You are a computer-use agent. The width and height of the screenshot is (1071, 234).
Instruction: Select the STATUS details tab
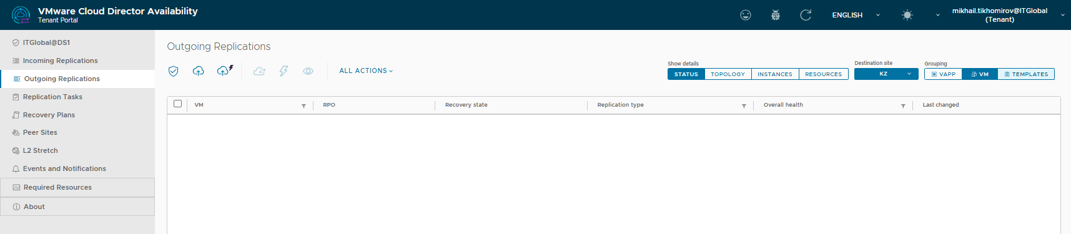tap(686, 74)
